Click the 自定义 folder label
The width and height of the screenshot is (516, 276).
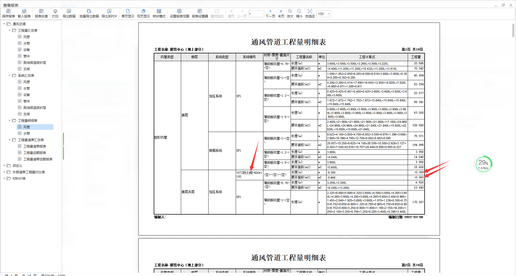tap(17, 165)
